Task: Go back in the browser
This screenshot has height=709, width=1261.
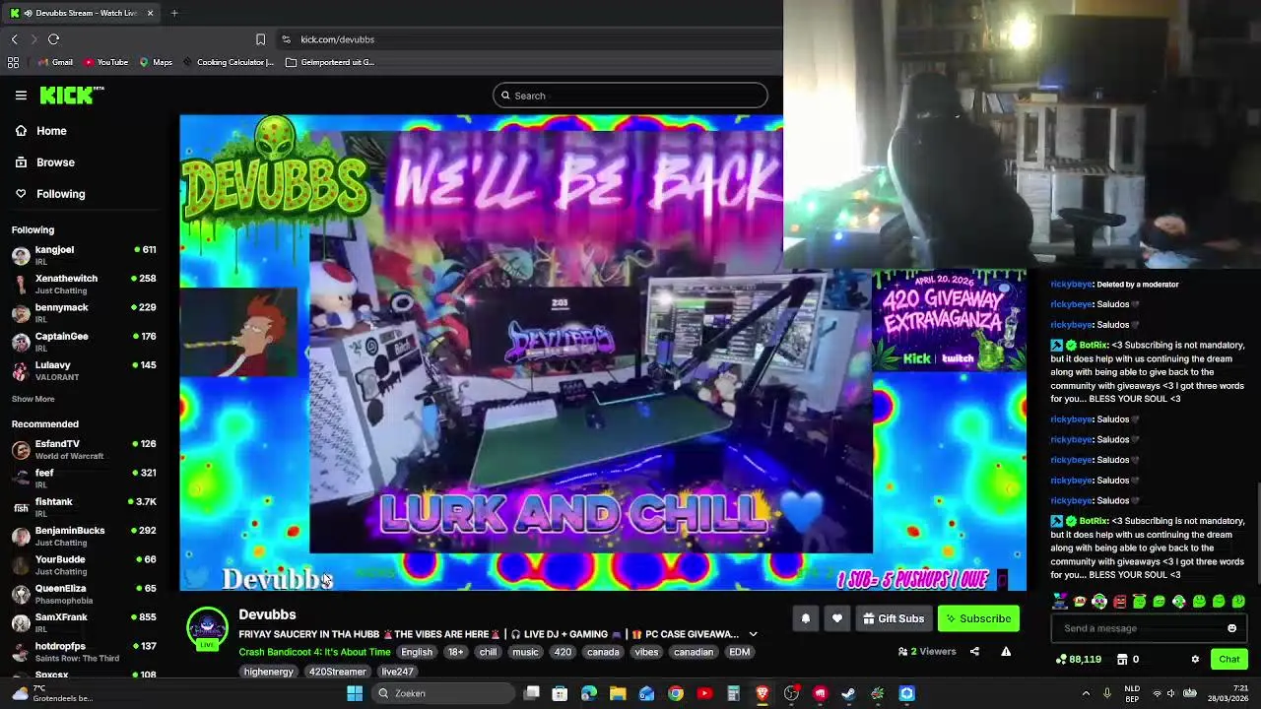Action: click(x=15, y=39)
